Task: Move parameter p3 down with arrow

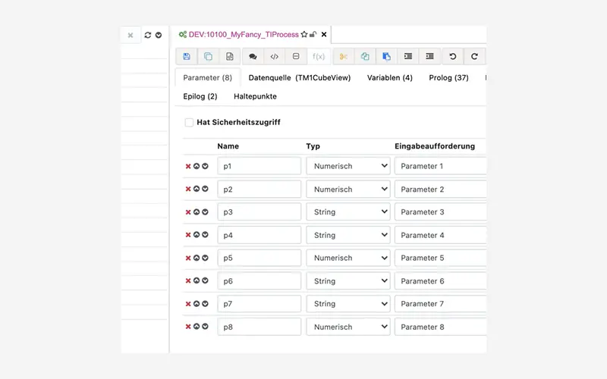Action: pyautogui.click(x=205, y=212)
